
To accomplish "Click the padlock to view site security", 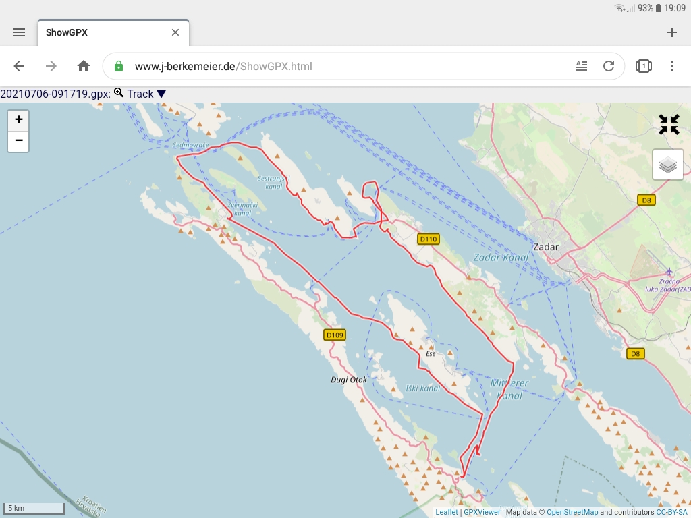I will (x=118, y=66).
